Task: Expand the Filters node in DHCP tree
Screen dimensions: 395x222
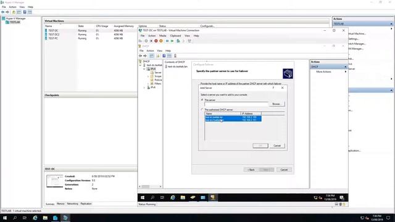Action: pos(148,84)
